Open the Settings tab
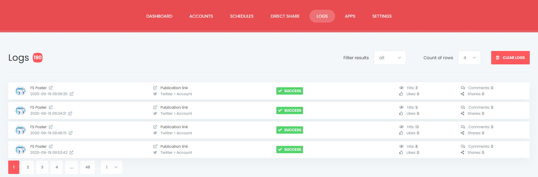Screen dimensions: 538x177 (x=382, y=16)
